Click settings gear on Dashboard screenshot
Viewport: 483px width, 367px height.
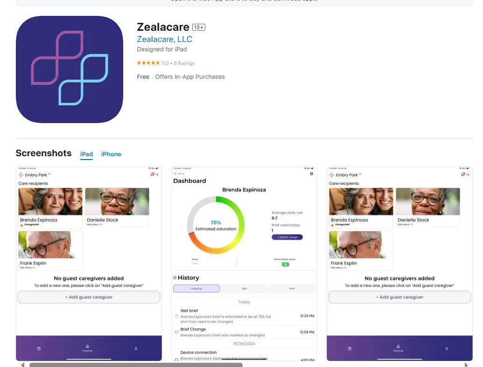pos(311,173)
